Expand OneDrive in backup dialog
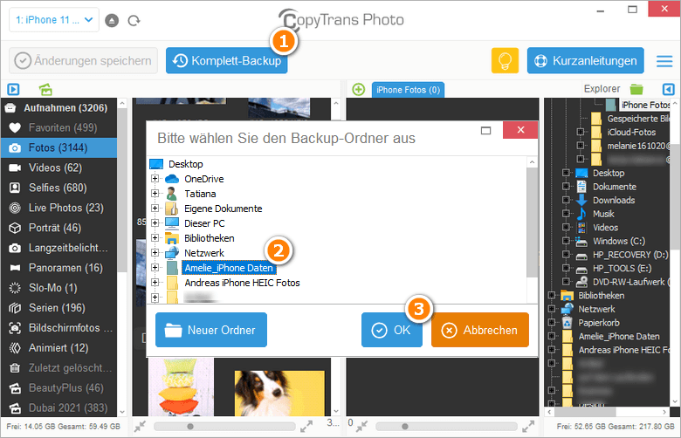This screenshot has width=681, height=438. tap(155, 178)
